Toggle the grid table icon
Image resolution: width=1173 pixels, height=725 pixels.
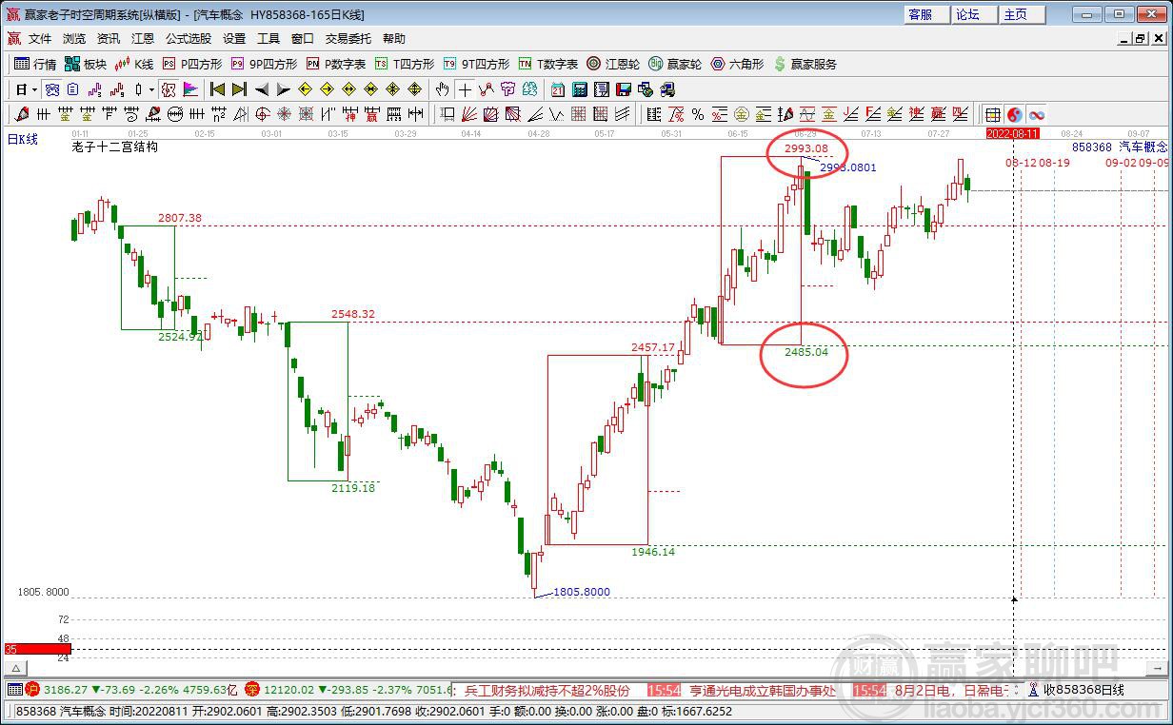[x=992, y=114]
